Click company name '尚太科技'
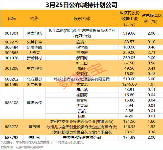Viewport: 163px width, 150px height. point(34,33)
